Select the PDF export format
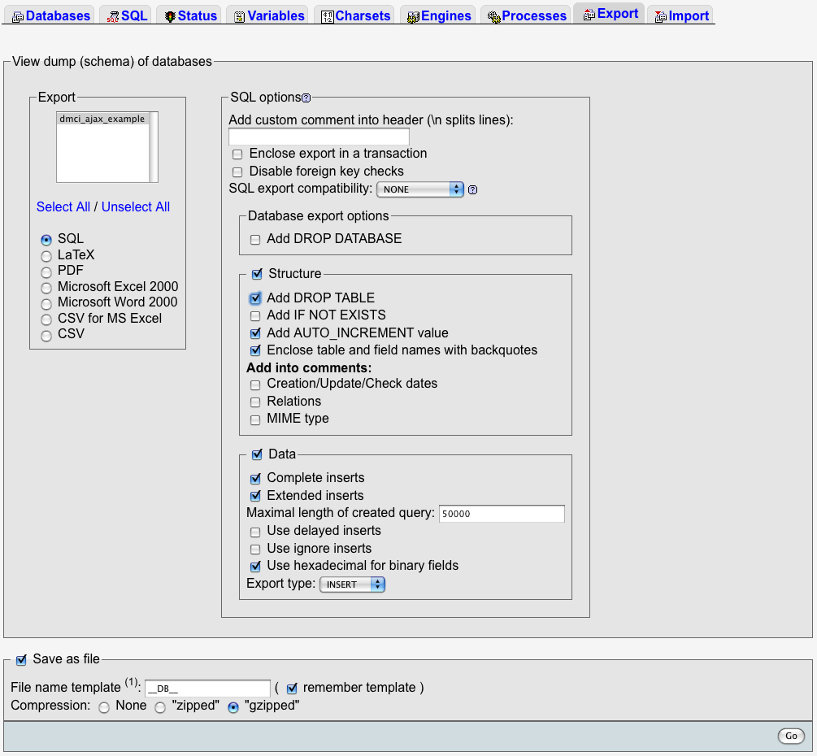The image size is (817, 756). coord(46,272)
